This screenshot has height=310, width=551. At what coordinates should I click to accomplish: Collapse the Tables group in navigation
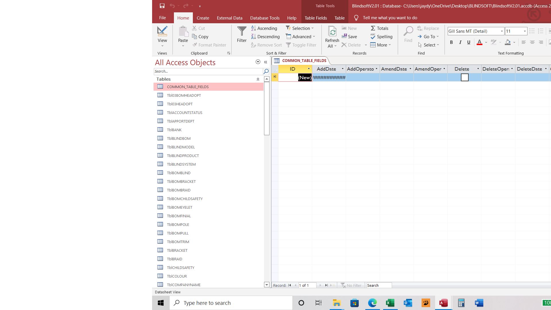258,79
